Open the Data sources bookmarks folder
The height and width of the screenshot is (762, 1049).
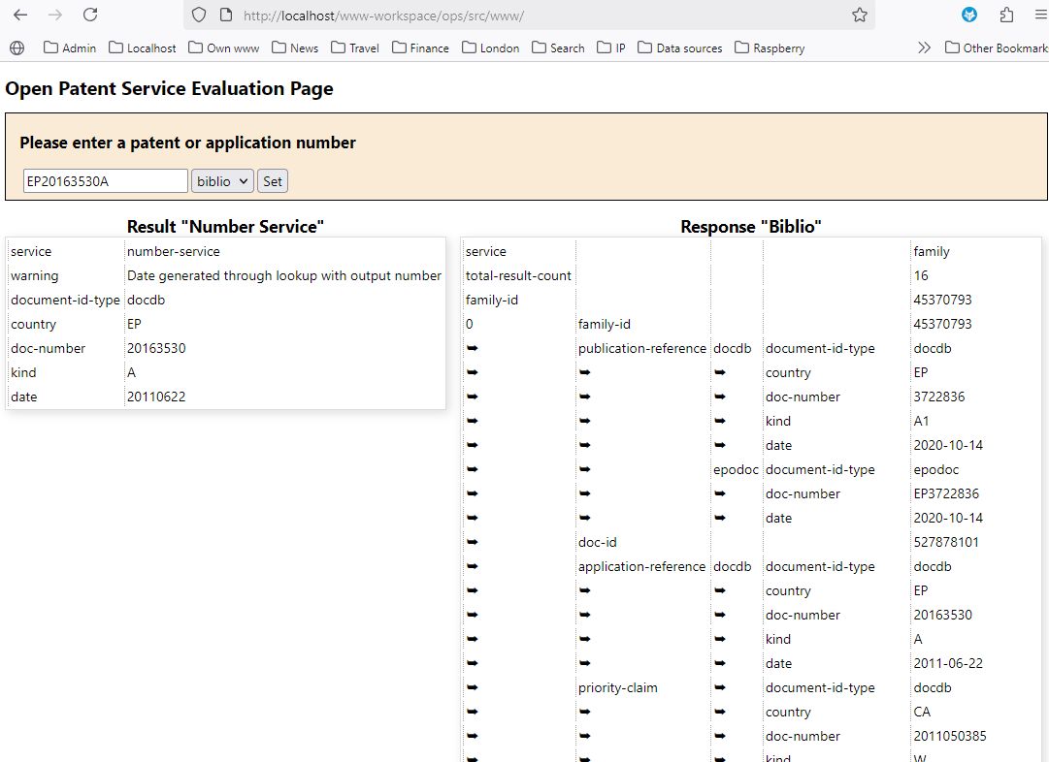(679, 48)
